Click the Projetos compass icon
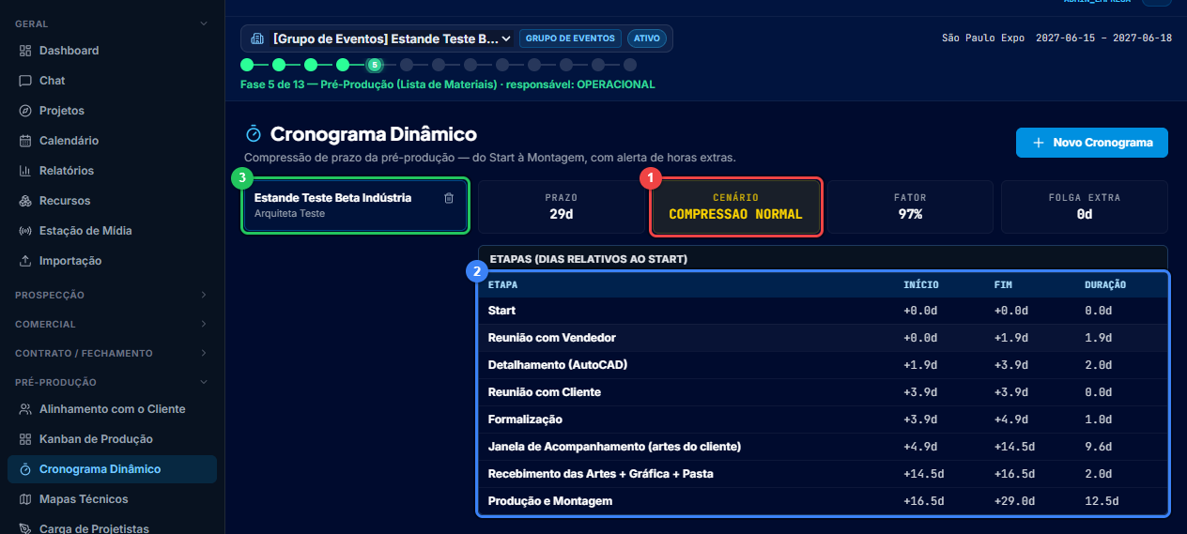Screen dimensions: 1187x534 click(25, 111)
